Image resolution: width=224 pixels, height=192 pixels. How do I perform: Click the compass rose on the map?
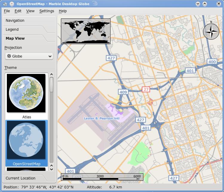(x=211, y=31)
